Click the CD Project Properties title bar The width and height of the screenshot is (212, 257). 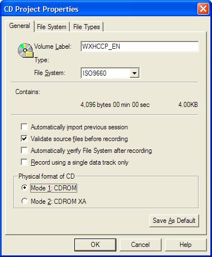tap(99, 9)
